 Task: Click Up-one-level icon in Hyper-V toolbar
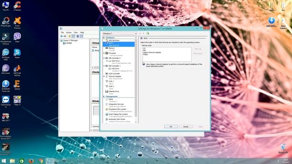pyautogui.click(x=69, y=36)
